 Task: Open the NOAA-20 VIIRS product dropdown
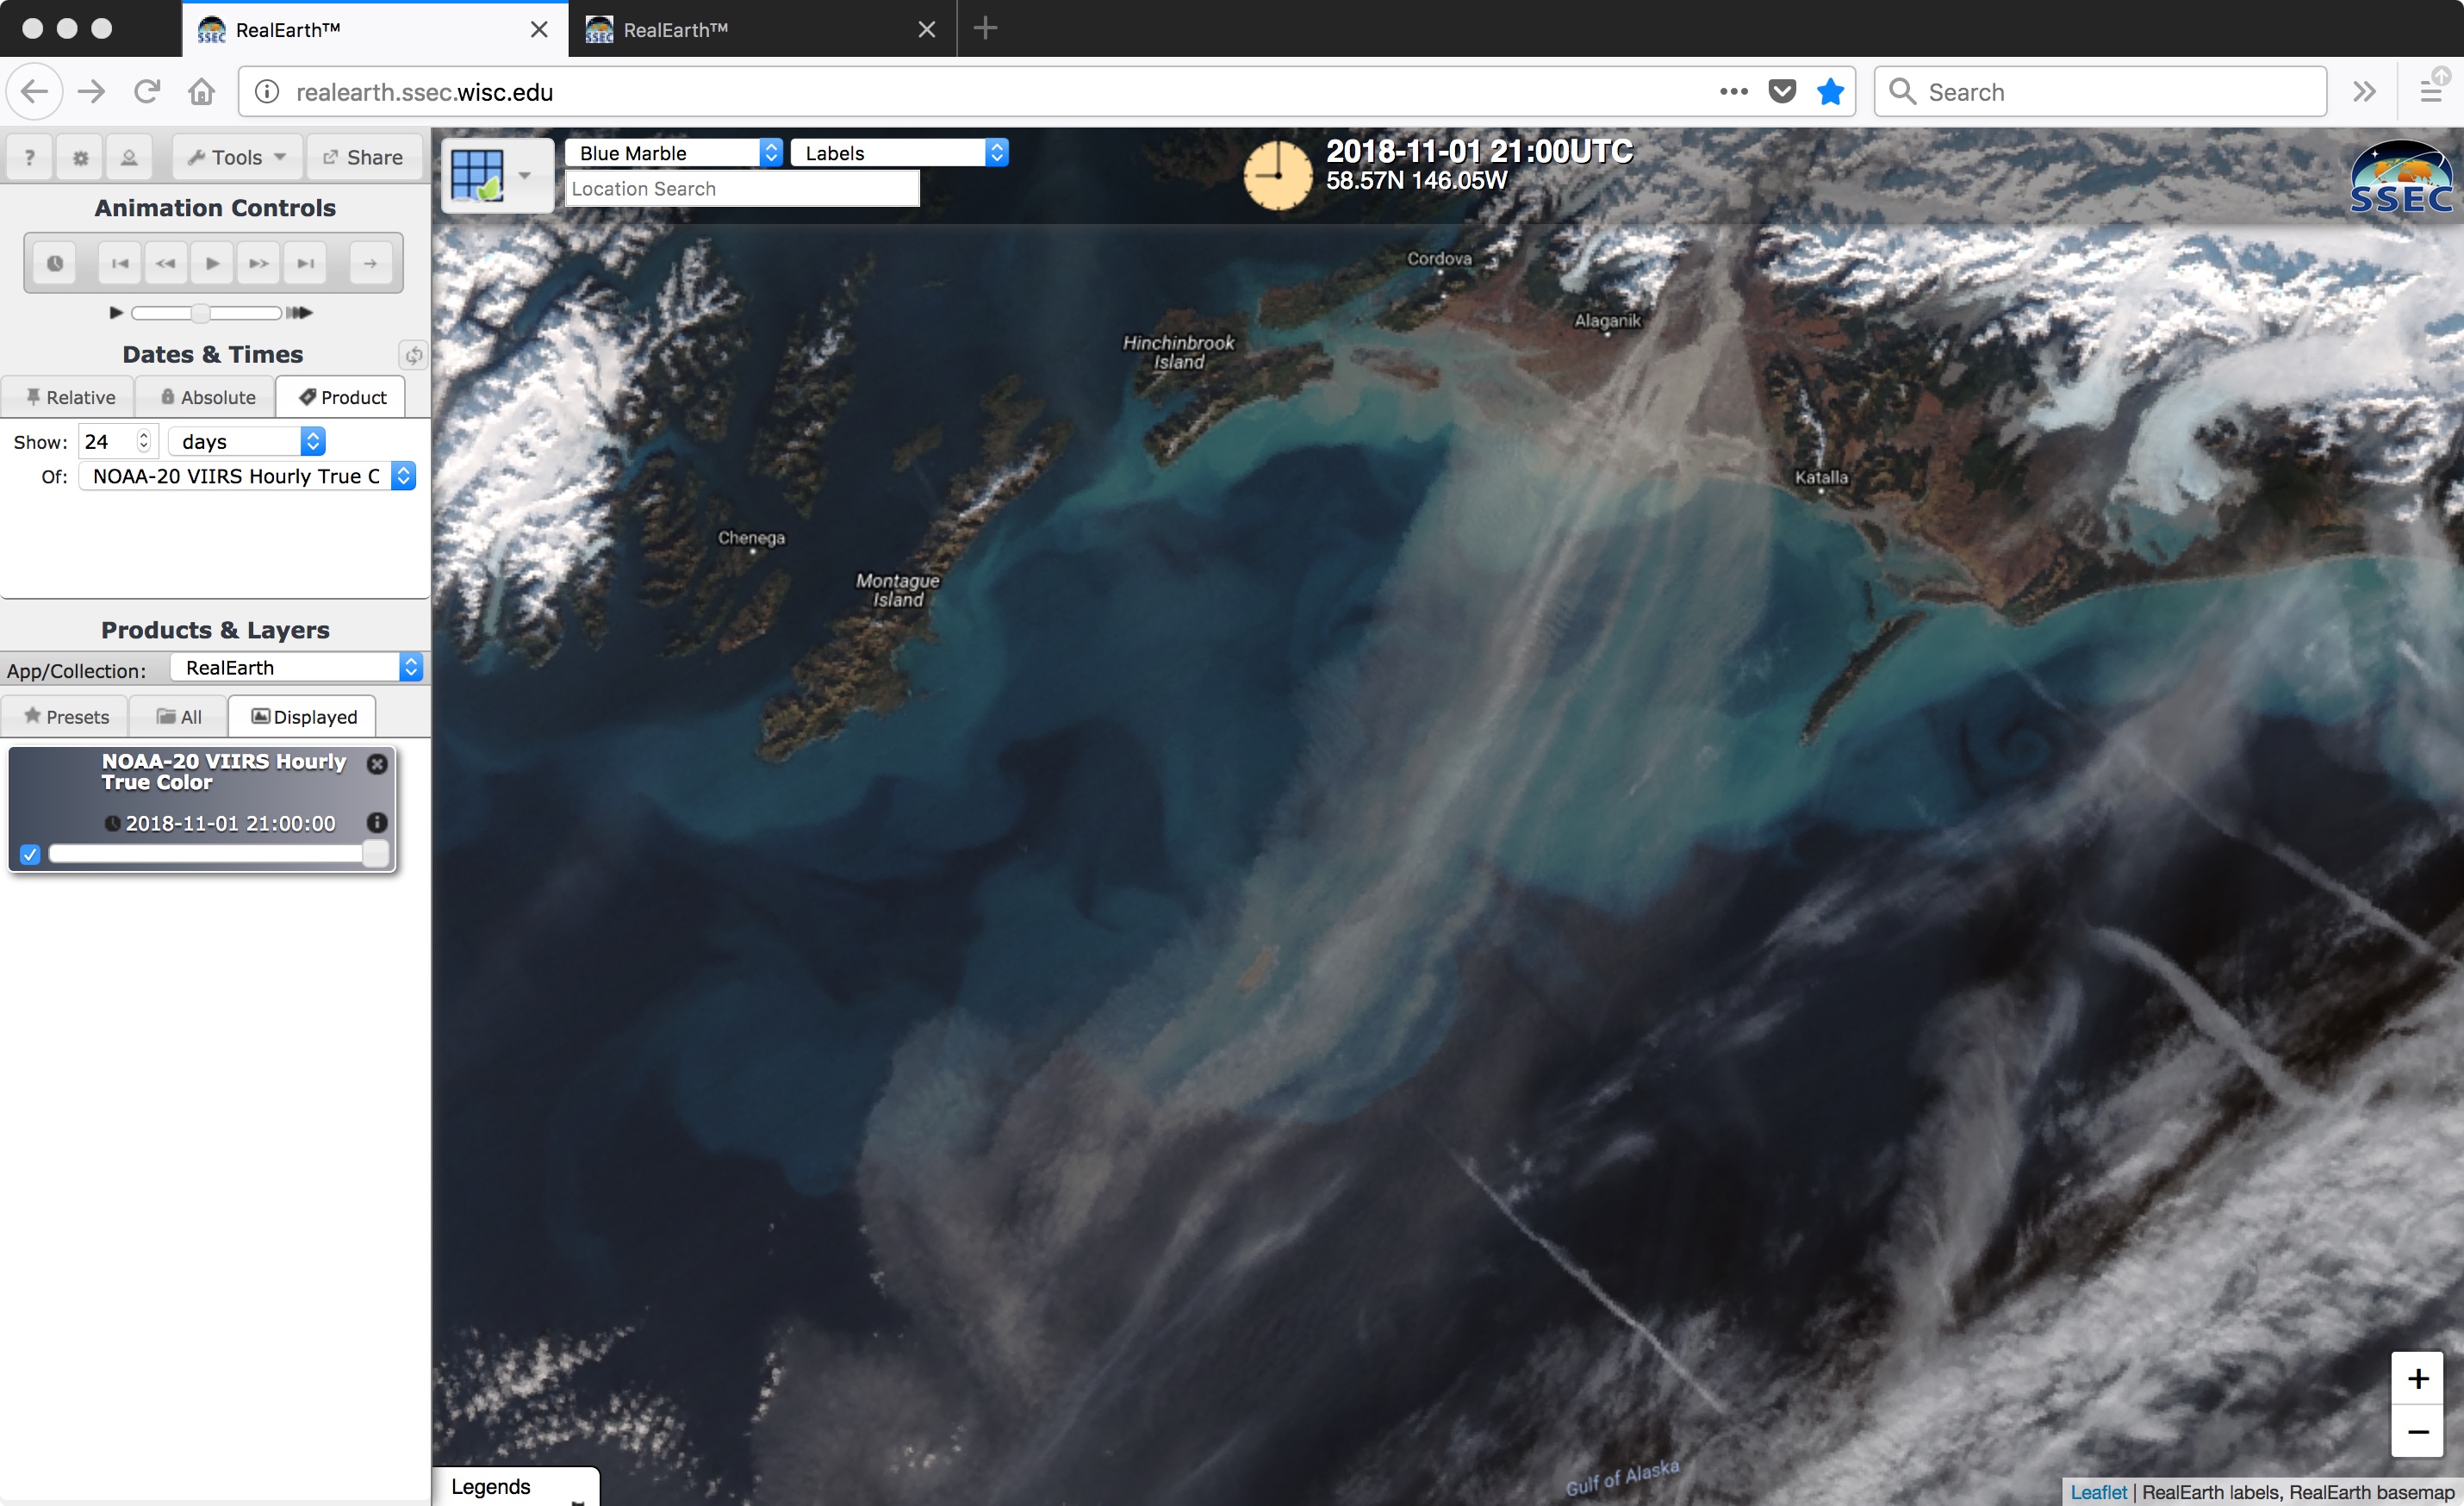(247, 476)
